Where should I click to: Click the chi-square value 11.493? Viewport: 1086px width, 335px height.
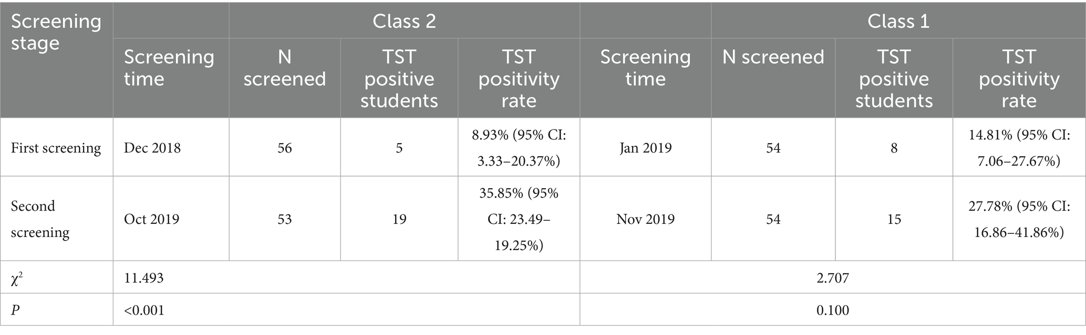[144, 278]
